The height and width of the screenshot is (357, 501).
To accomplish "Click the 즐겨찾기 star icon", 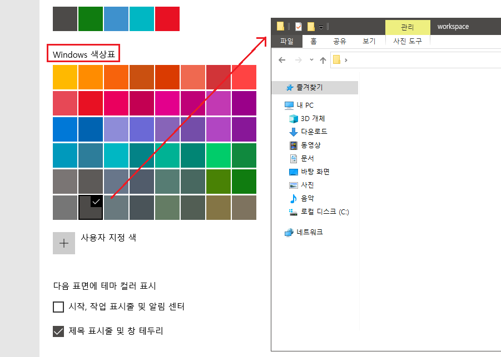I will (290, 87).
